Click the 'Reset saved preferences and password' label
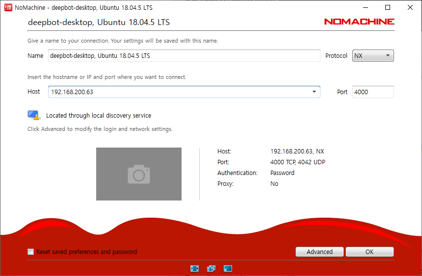 (x=87, y=252)
